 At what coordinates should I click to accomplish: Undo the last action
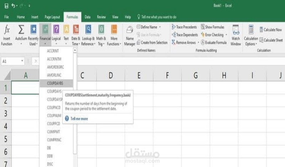(x=13, y=6)
